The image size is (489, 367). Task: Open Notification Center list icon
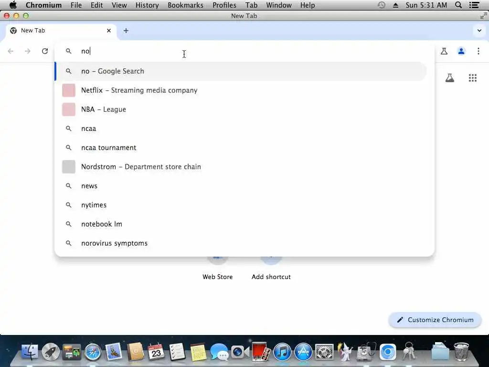point(474,5)
